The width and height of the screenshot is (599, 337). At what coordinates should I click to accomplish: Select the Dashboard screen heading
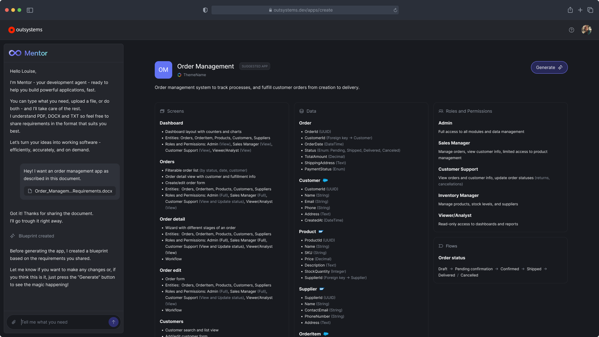click(171, 123)
